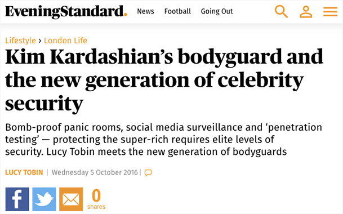Select the Lifestyle breadcrumb link

tap(21, 41)
